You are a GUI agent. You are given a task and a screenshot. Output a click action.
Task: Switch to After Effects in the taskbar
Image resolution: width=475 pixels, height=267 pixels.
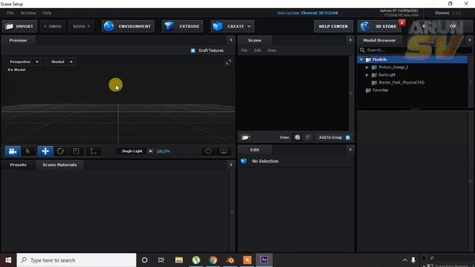[264, 260]
